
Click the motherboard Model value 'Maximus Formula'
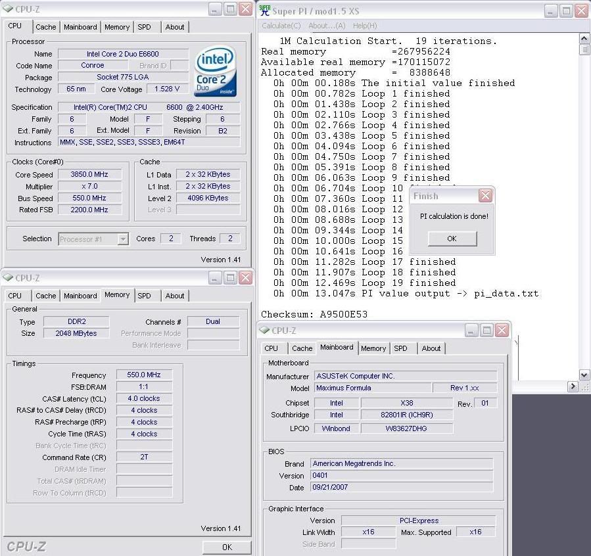click(373, 388)
